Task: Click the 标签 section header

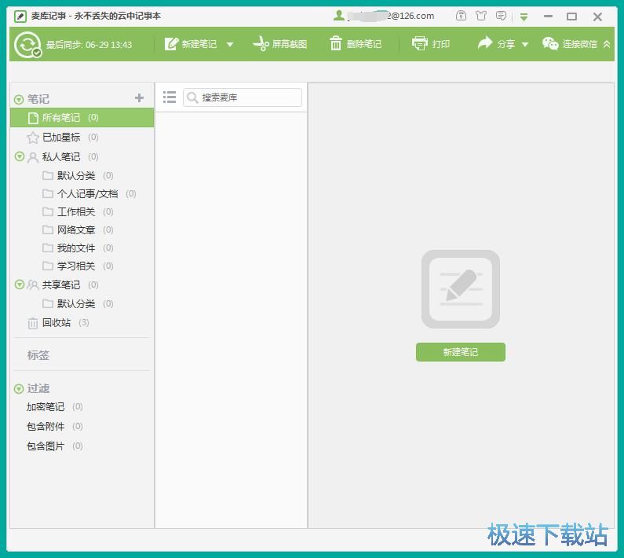Action: coord(38,354)
